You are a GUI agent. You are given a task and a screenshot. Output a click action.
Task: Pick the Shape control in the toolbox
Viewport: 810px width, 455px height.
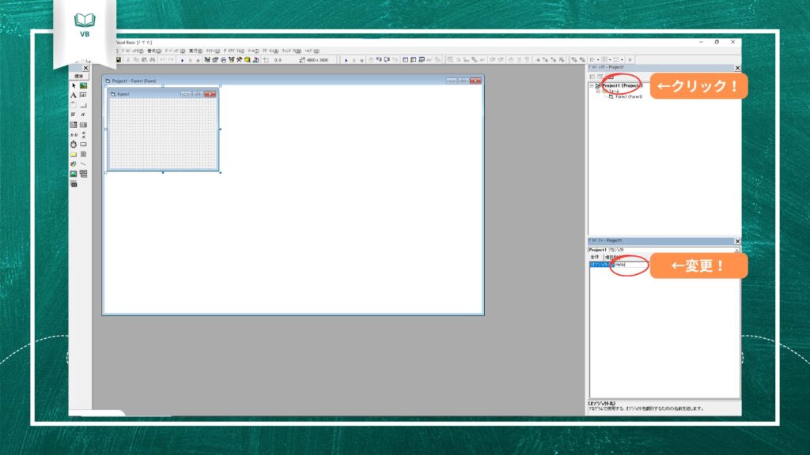pyautogui.click(x=74, y=164)
